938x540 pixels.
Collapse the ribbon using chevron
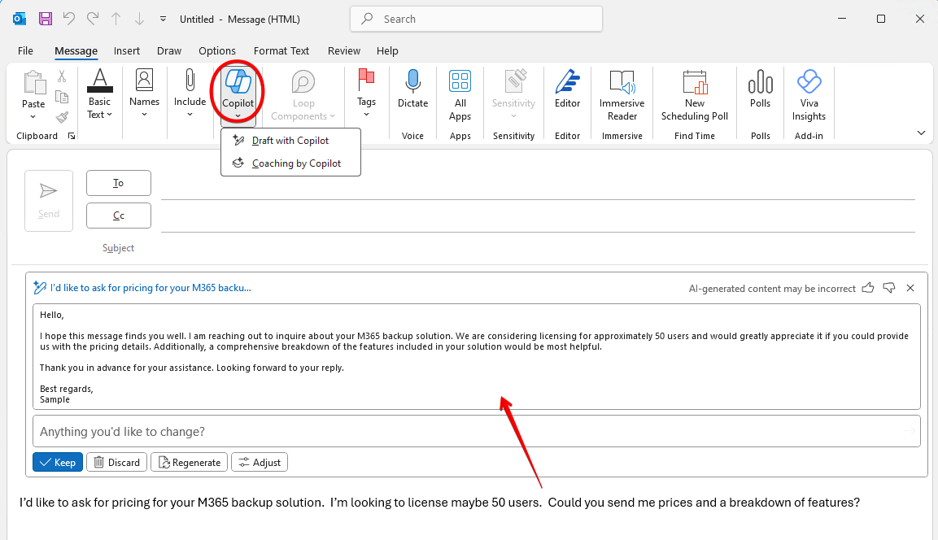(x=921, y=133)
